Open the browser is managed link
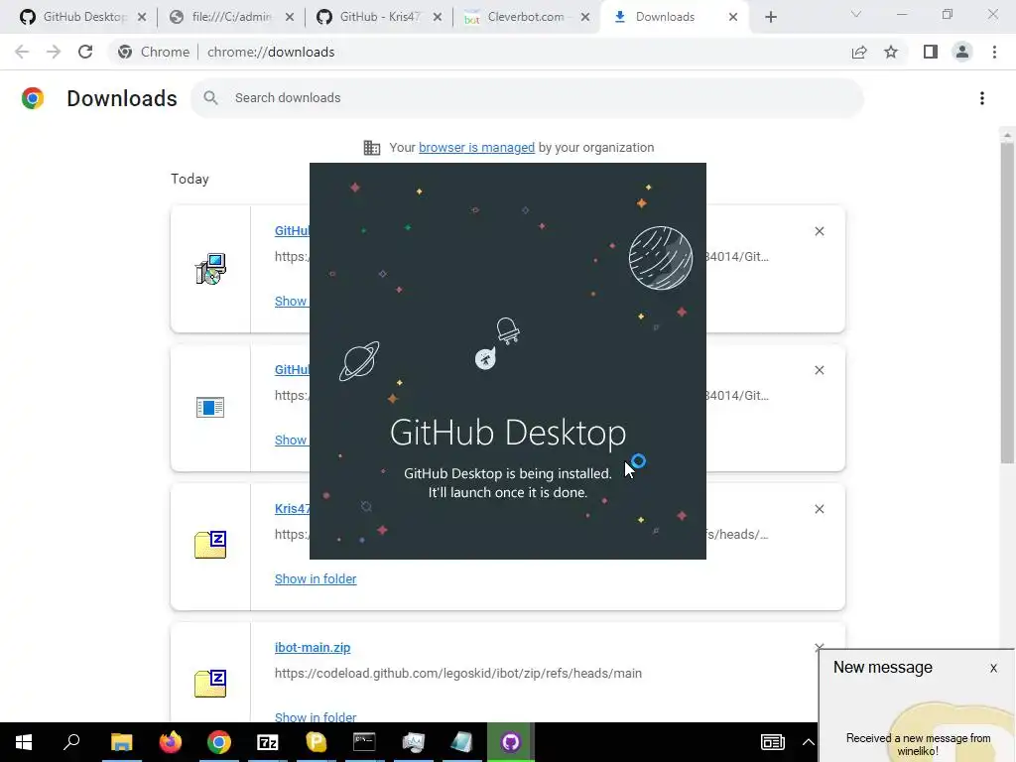The image size is (1016, 762). 476,148
